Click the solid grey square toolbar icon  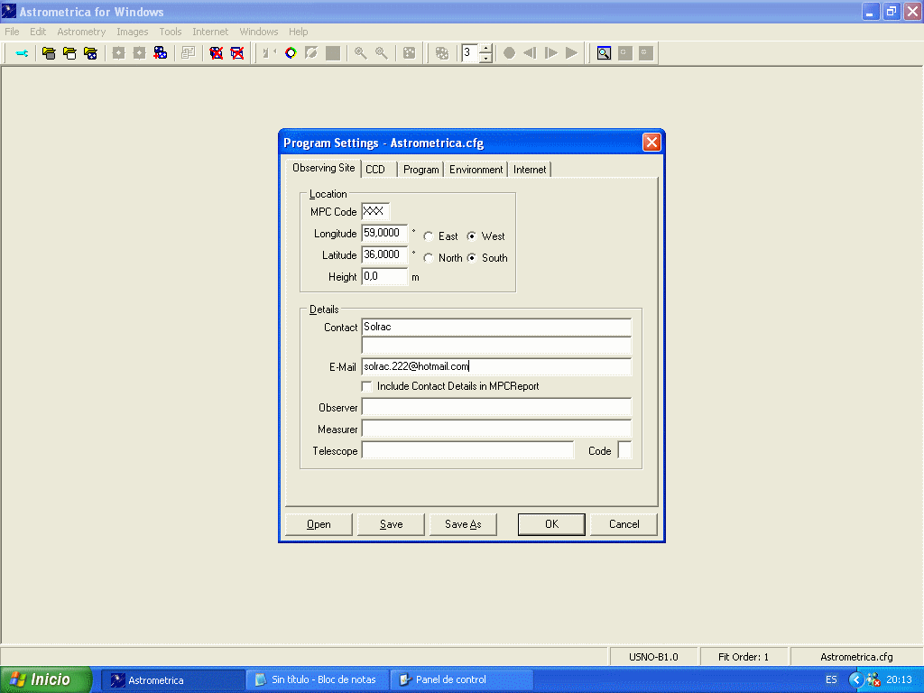click(333, 53)
